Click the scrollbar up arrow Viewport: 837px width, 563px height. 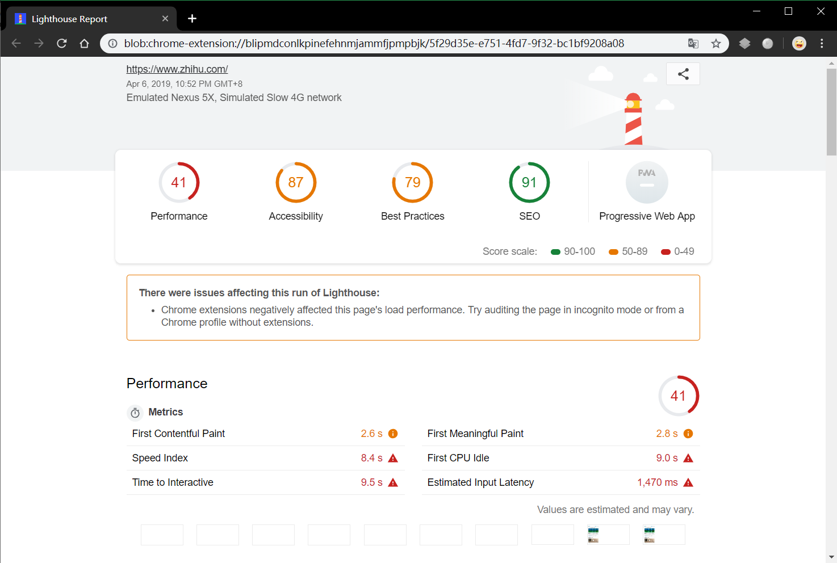[x=832, y=62]
